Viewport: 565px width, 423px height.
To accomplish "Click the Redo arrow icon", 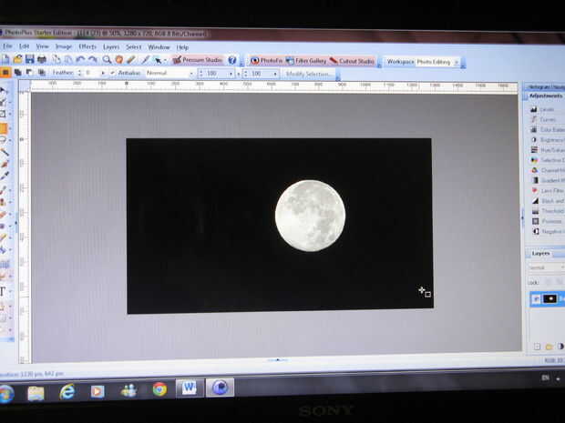I will click(93, 59).
